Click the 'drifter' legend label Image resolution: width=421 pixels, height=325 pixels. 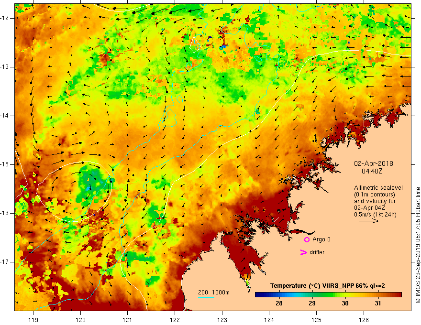coord(317,252)
